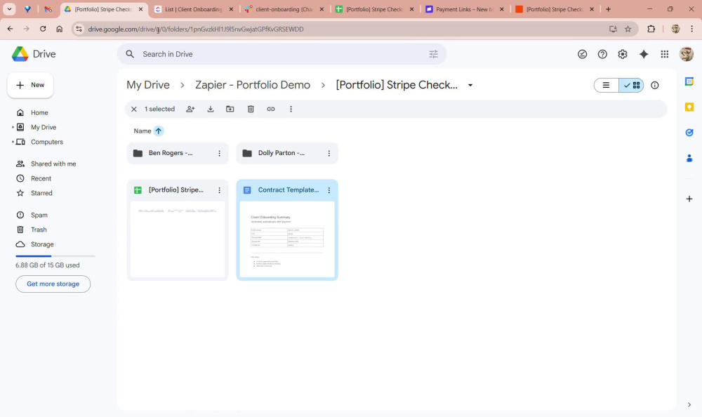Bookmark this page with the star

628,29
